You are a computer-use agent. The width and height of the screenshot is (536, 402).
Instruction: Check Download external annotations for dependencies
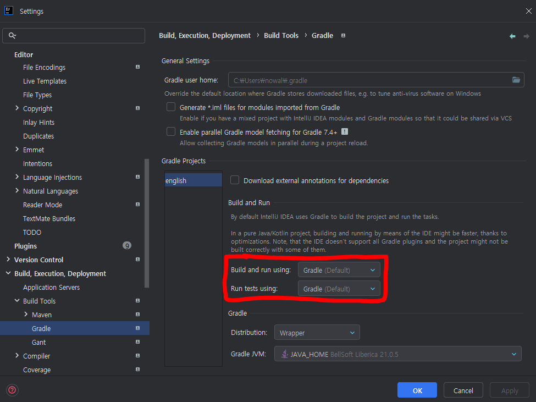pos(235,180)
